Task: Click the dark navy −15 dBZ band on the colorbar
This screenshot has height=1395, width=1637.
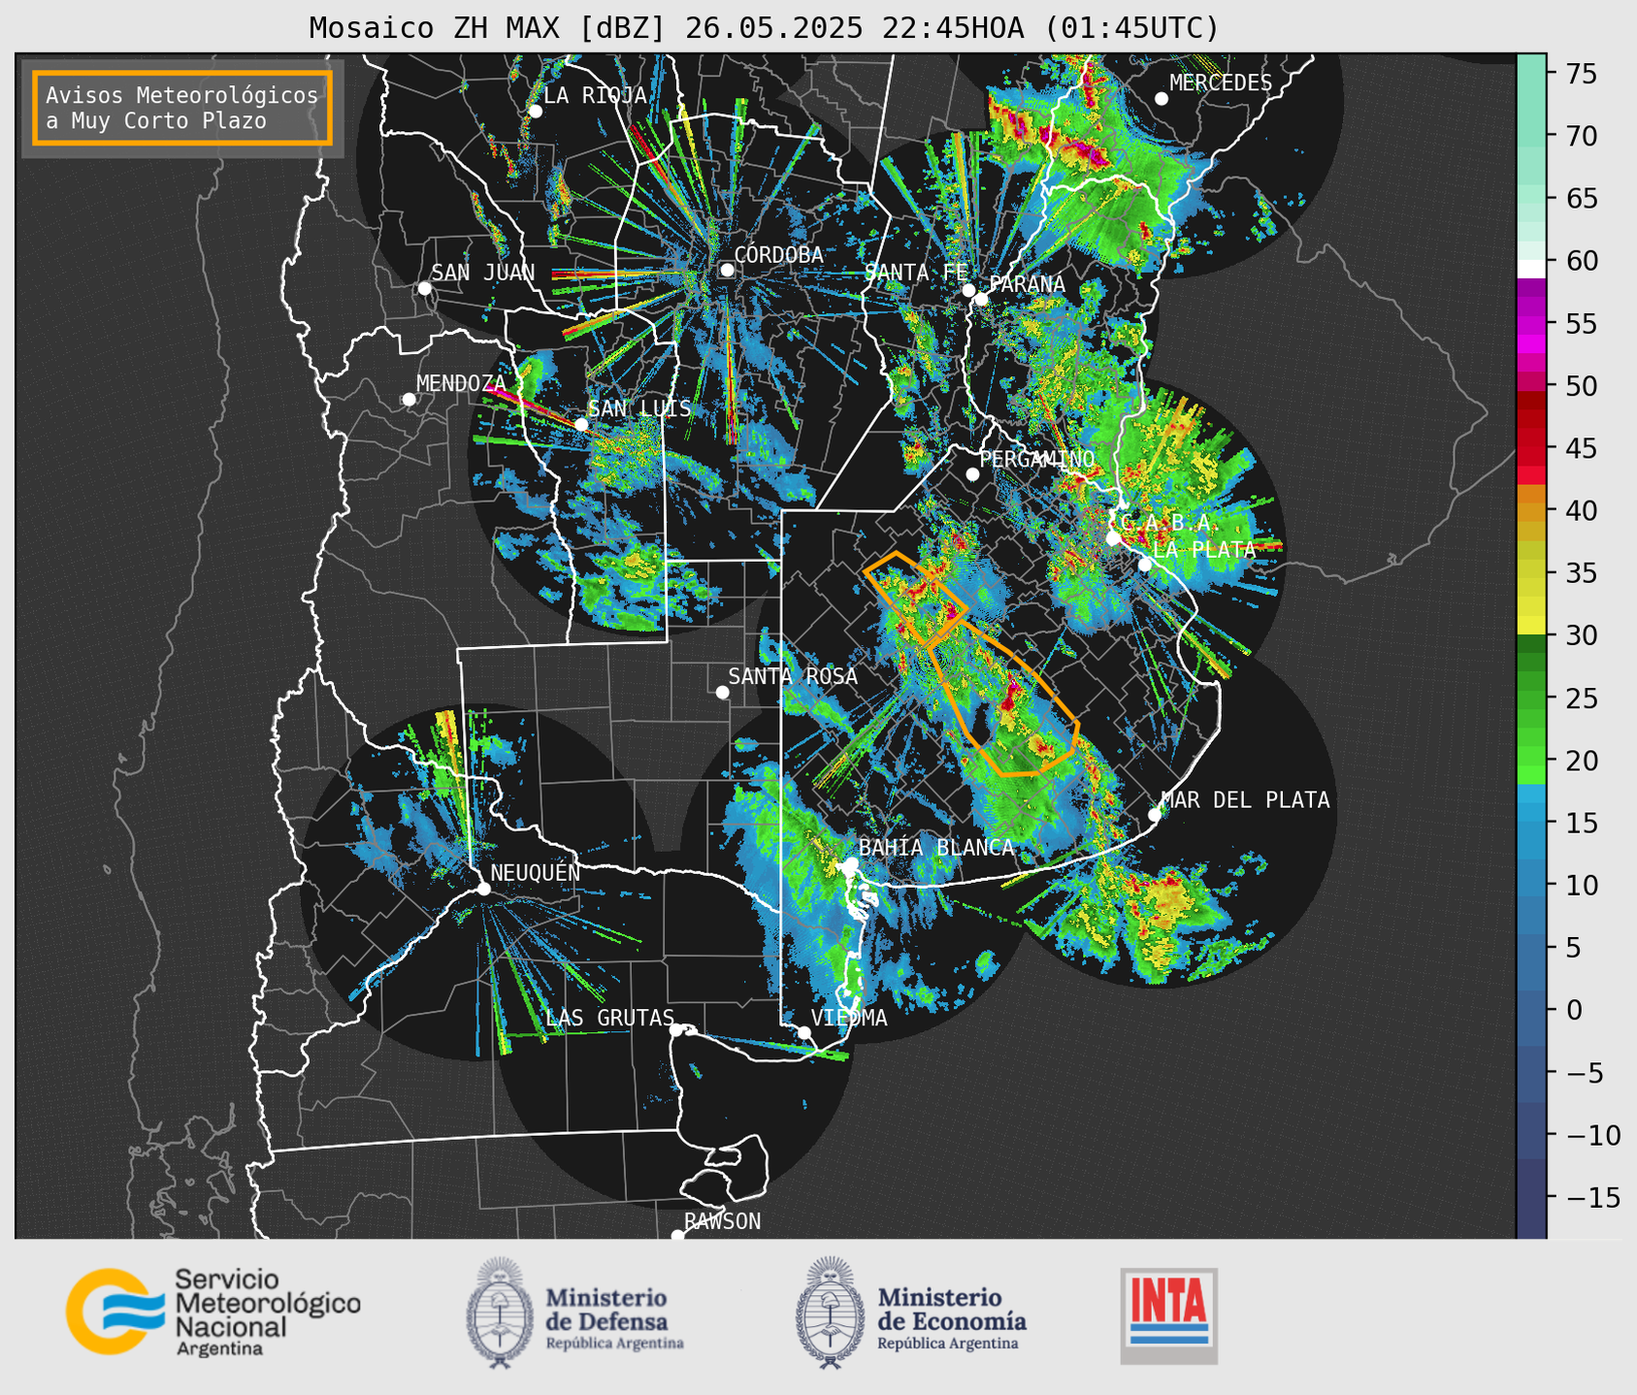Action: 1531,1198
